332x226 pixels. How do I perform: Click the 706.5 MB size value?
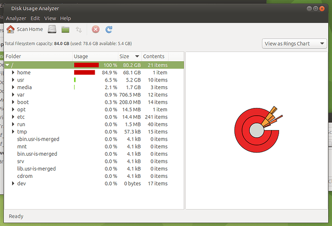click(x=130, y=94)
